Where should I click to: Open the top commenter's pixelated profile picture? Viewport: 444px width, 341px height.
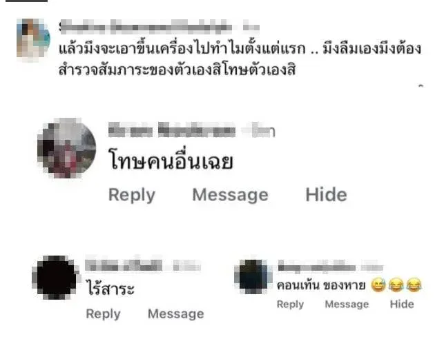(x=33, y=39)
